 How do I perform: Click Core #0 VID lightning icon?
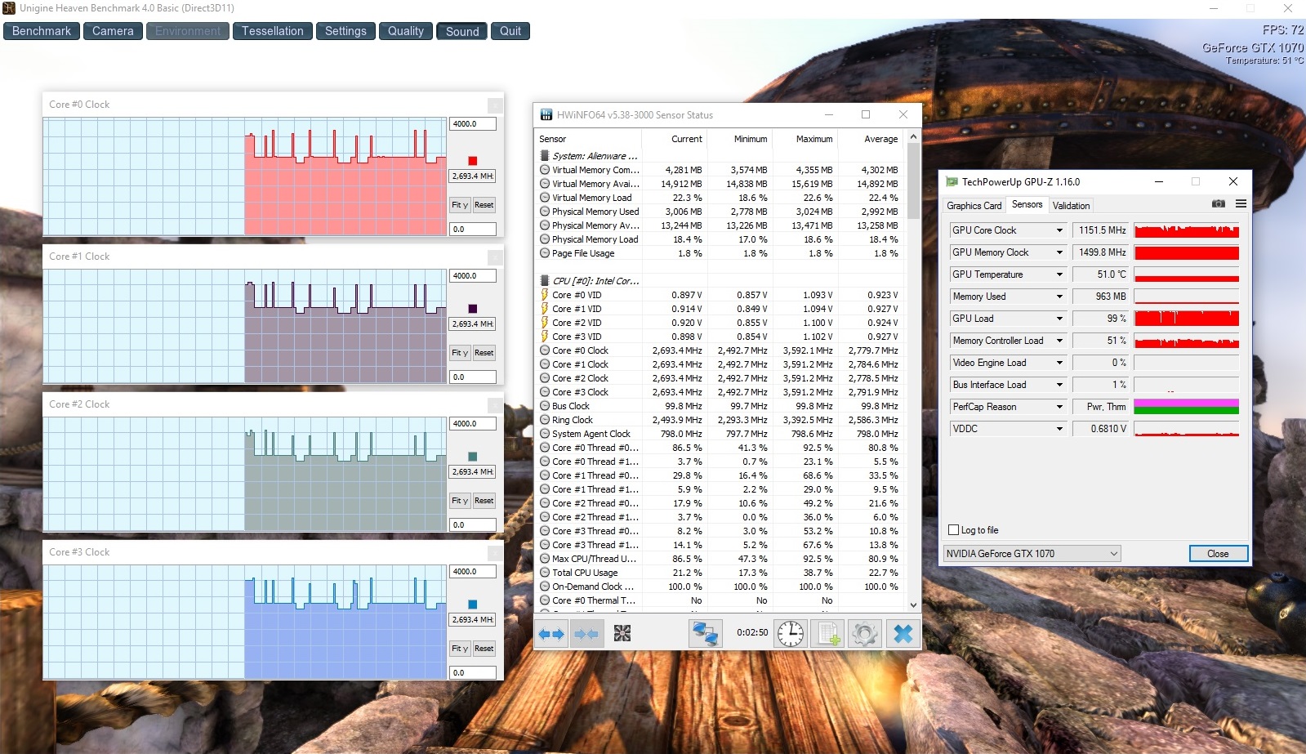coord(545,295)
